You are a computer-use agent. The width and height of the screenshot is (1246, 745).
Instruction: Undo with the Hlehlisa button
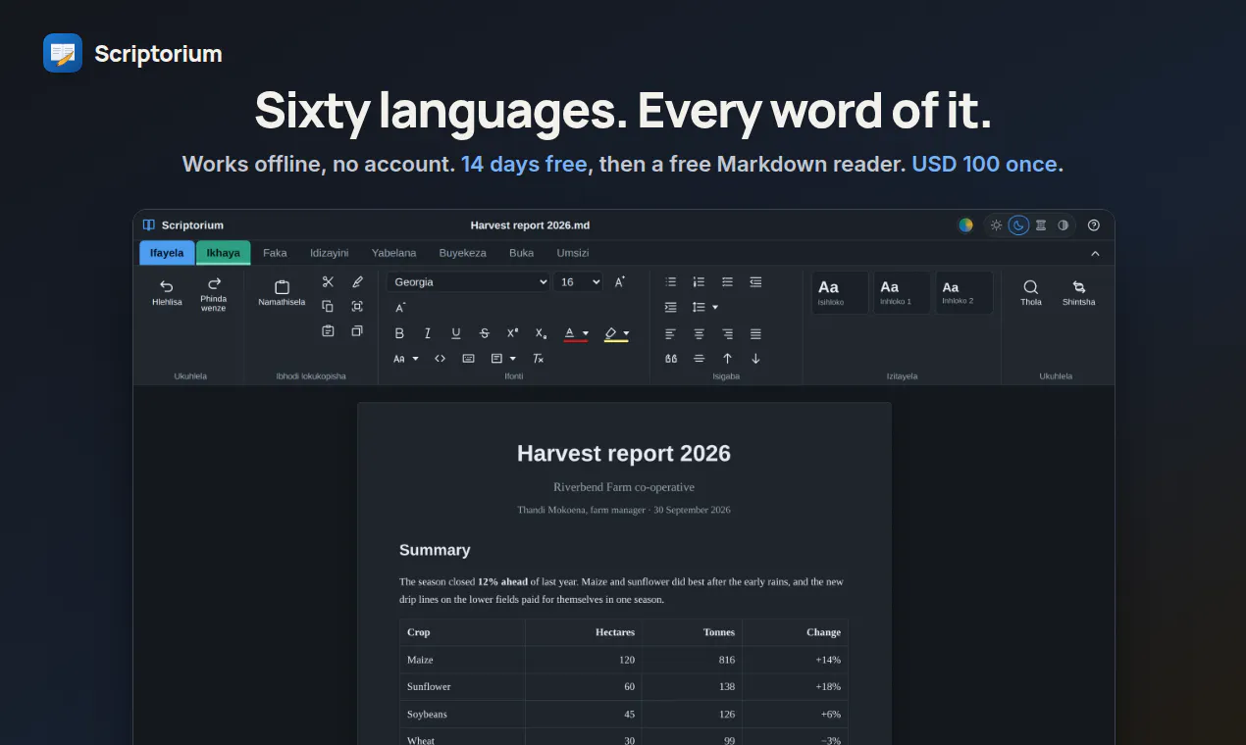tap(167, 292)
